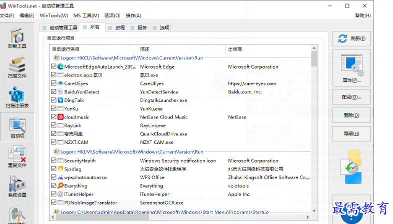Switch to the 服务 tab
Screen dimensions: 393x224
point(138,28)
